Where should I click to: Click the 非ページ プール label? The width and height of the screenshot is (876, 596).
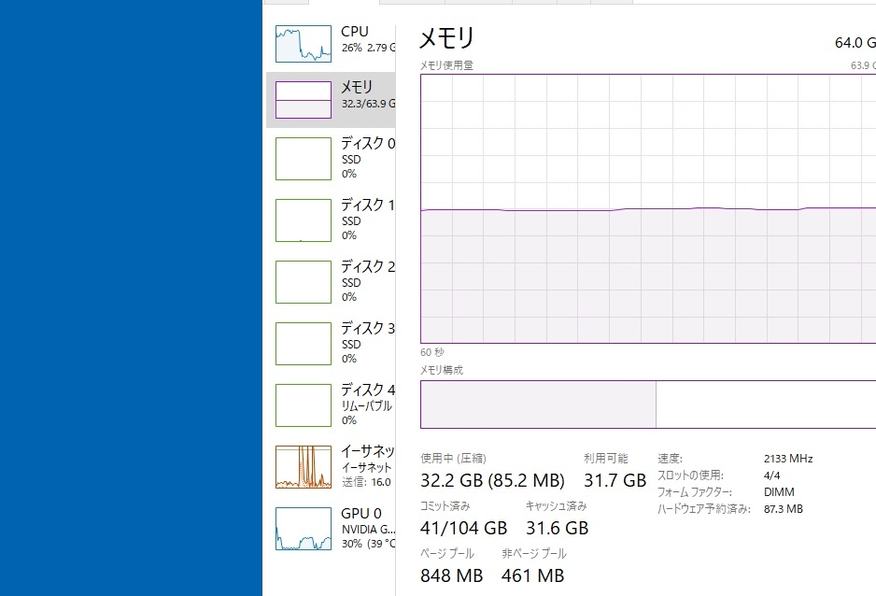tap(534, 554)
